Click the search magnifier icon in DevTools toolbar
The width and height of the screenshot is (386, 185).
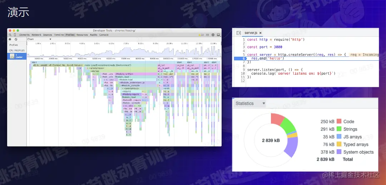coord(10,35)
